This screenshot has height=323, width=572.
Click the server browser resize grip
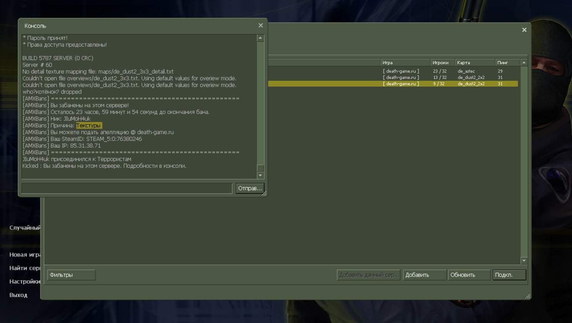click(527, 296)
